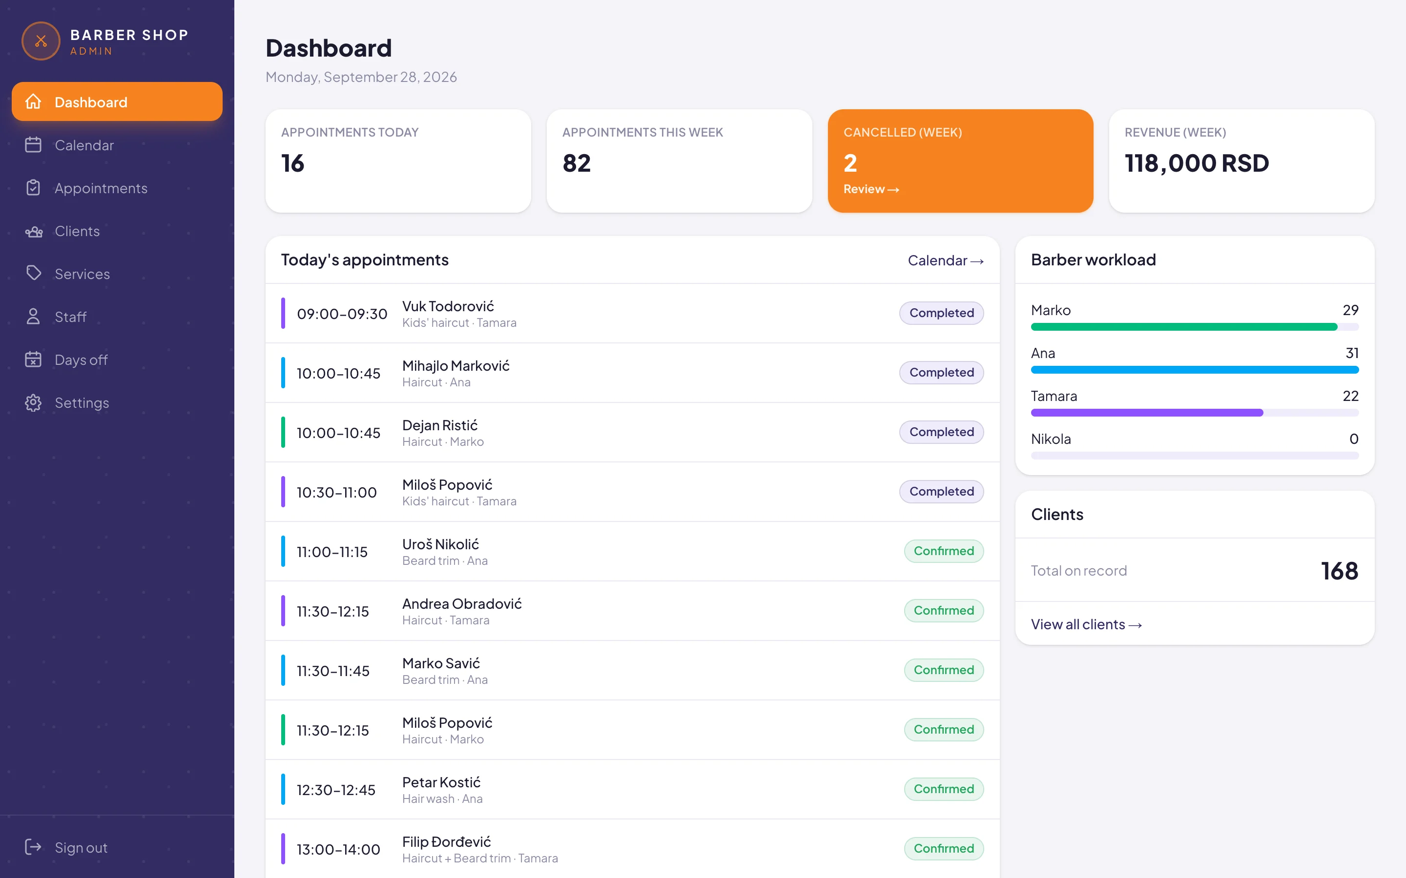1406x878 pixels.
Task: Click the Days off calendar icon
Action: (x=33, y=359)
